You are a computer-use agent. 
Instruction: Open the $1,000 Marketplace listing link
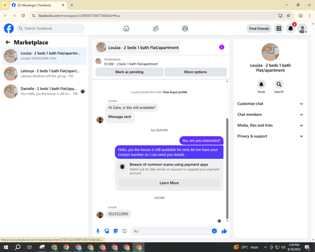(131, 64)
